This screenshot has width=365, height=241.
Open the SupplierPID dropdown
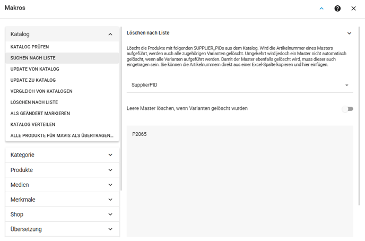pos(240,85)
